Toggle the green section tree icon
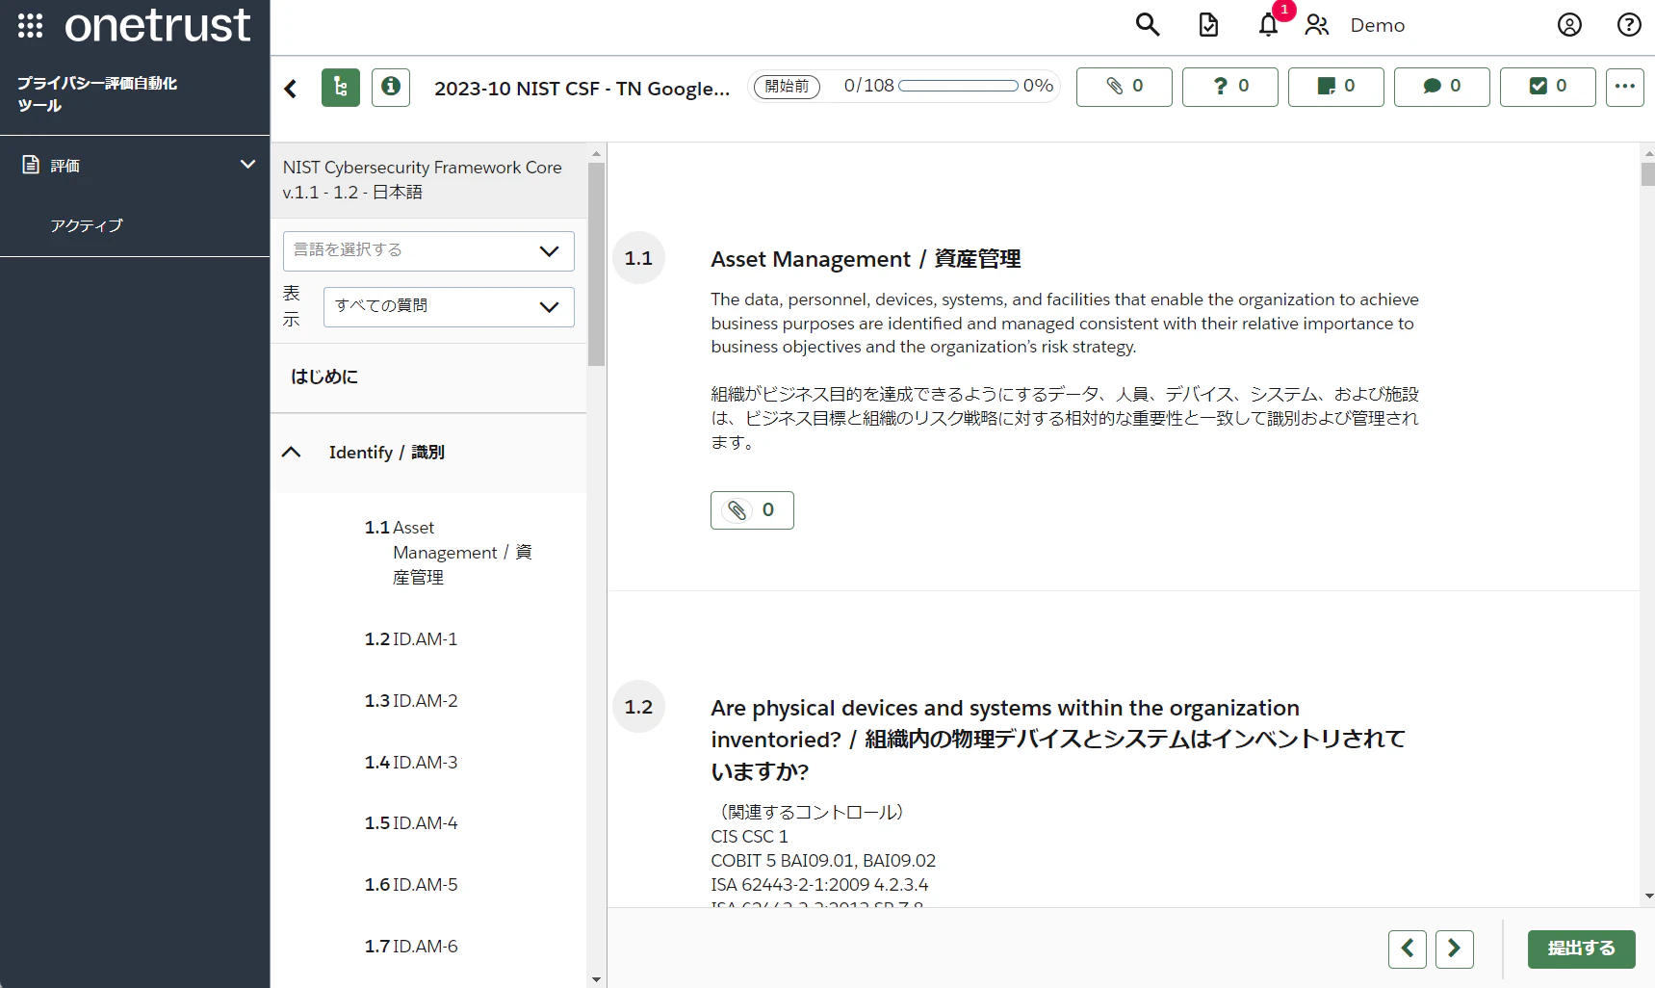This screenshot has height=988, width=1655. [x=341, y=88]
